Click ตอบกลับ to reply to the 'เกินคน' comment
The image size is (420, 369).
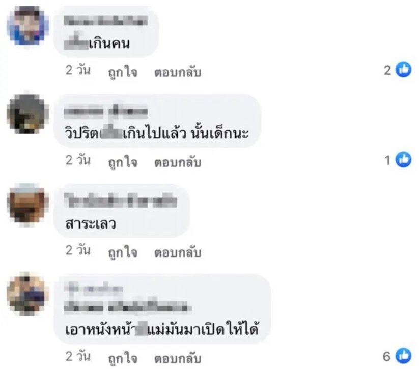[178, 72]
